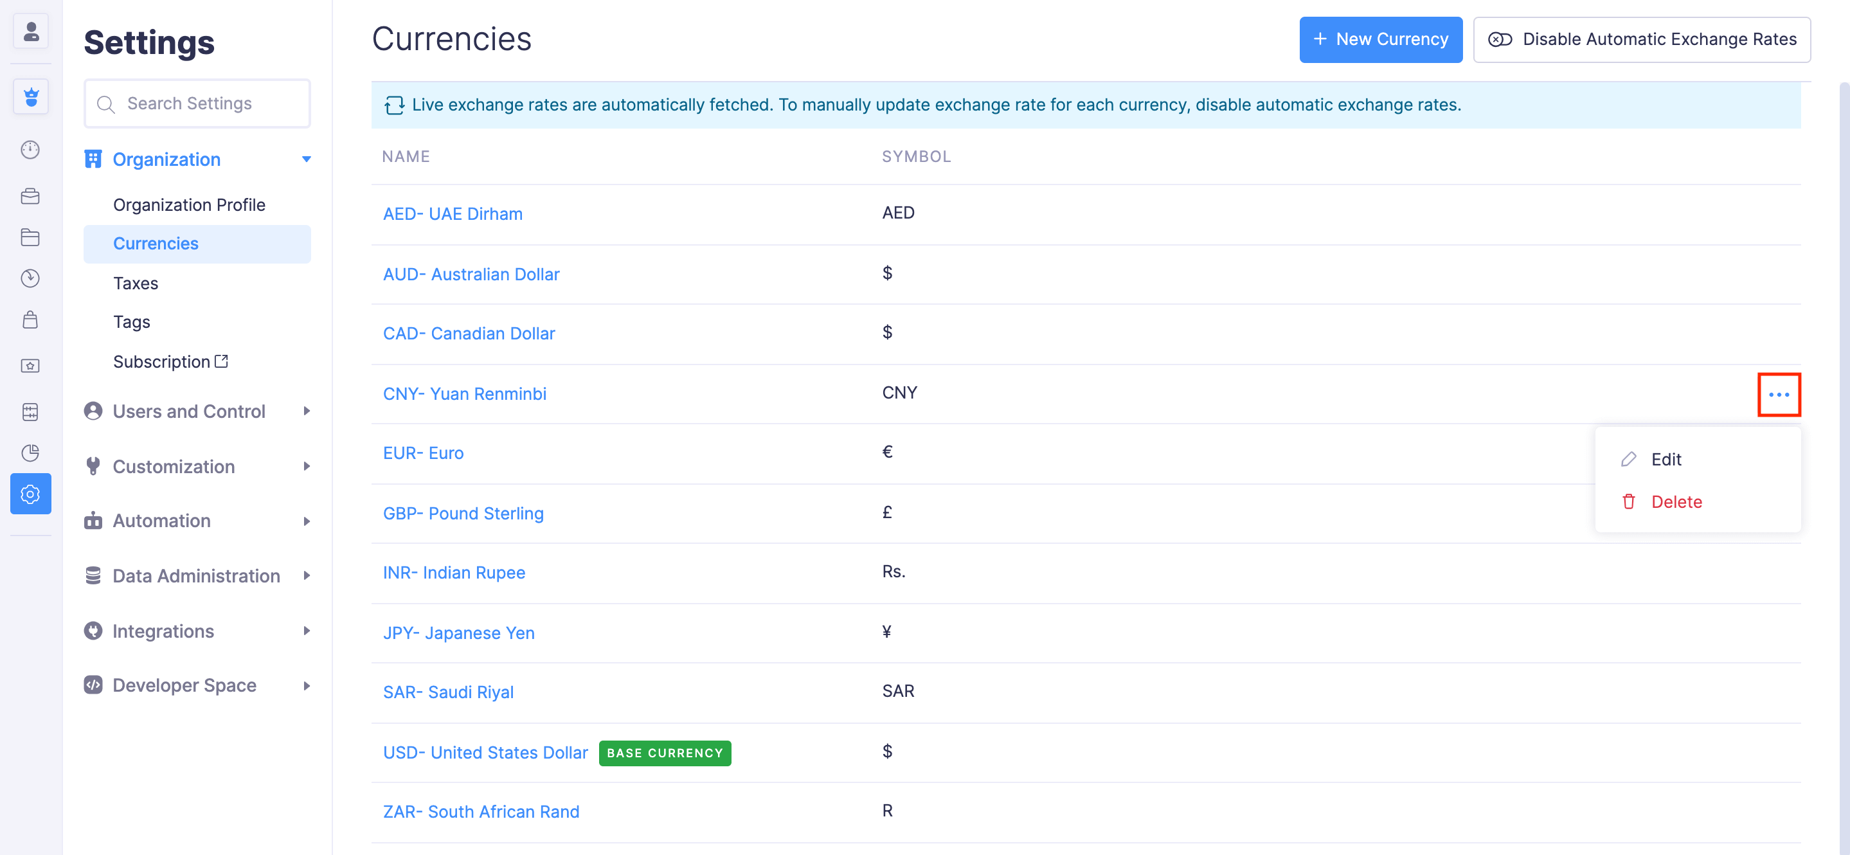Viewport: 1850px width, 855px height.
Task: Open the user profile icon in sidebar
Action: point(31,32)
